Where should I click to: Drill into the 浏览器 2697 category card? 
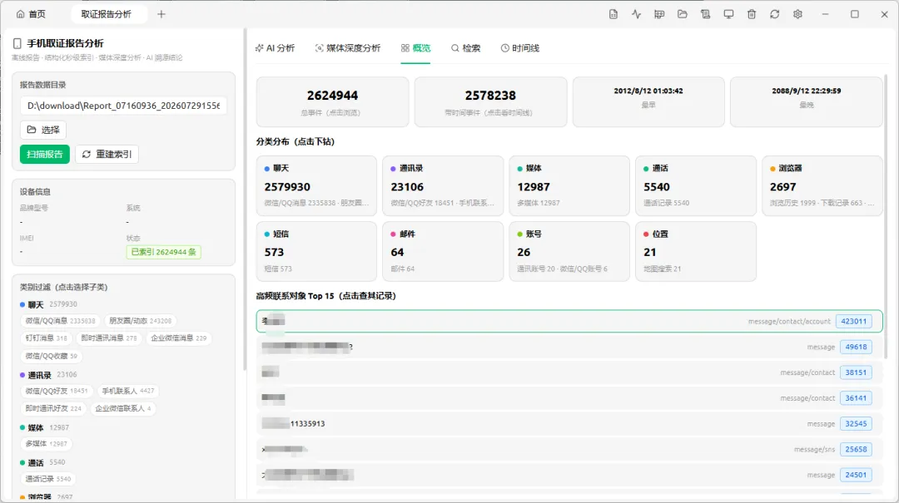click(x=822, y=185)
